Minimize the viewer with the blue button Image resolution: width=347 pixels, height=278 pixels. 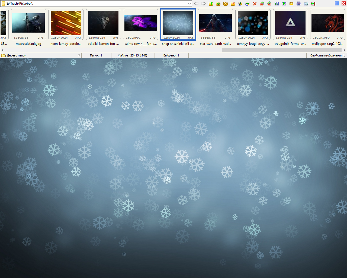pyautogui.click(x=337, y=4)
